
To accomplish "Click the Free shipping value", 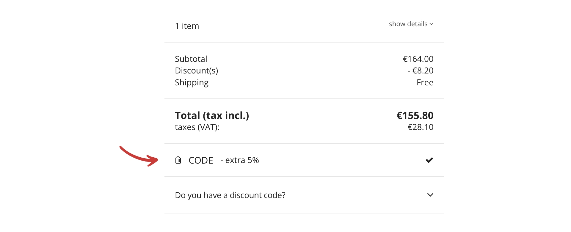I will (x=425, y=82).
